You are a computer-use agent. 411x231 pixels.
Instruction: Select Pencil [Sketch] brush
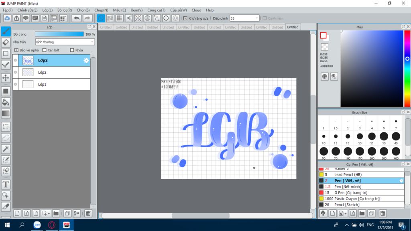(x=362, y=205)
